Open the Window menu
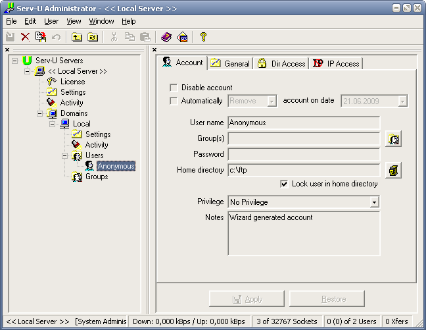This screenshot has width=426, height=330. [102, 21]
